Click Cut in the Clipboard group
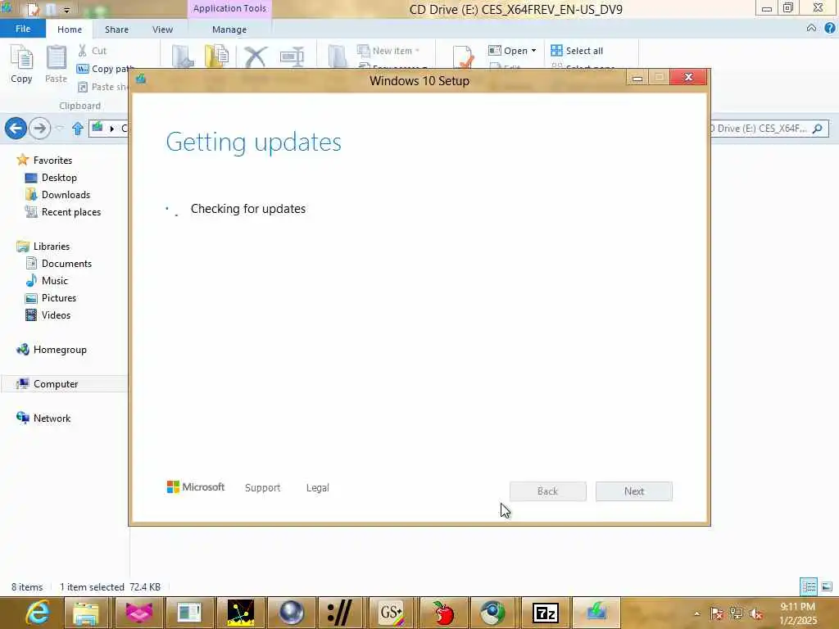839x629 pixels. click(x=92, y=51)
